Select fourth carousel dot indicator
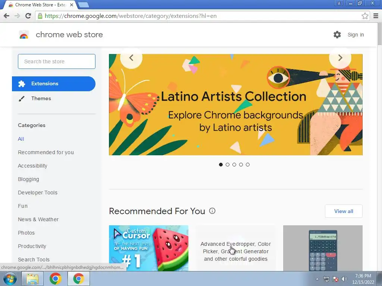This screenshot has width=382, height=286. pyautogui.click(x=241, y=165)
